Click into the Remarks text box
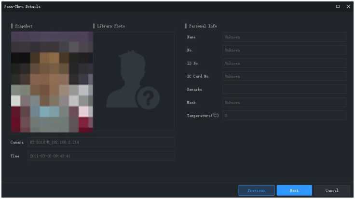Image resolution: width=355 pixels, height=199 pixels. click(284, 89)
